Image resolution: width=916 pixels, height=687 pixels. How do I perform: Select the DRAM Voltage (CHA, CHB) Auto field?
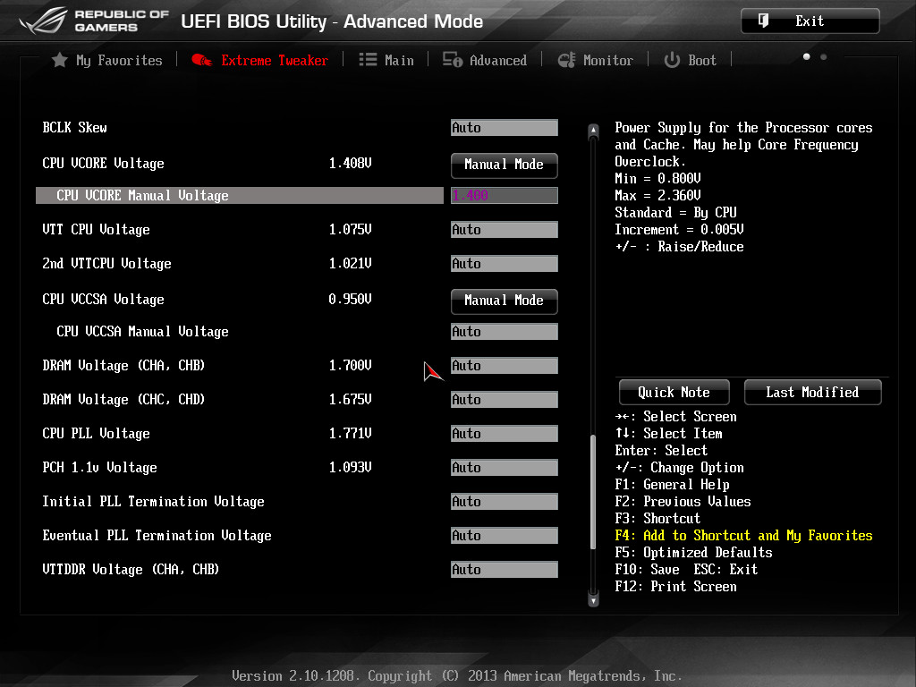tap(504, 366)
